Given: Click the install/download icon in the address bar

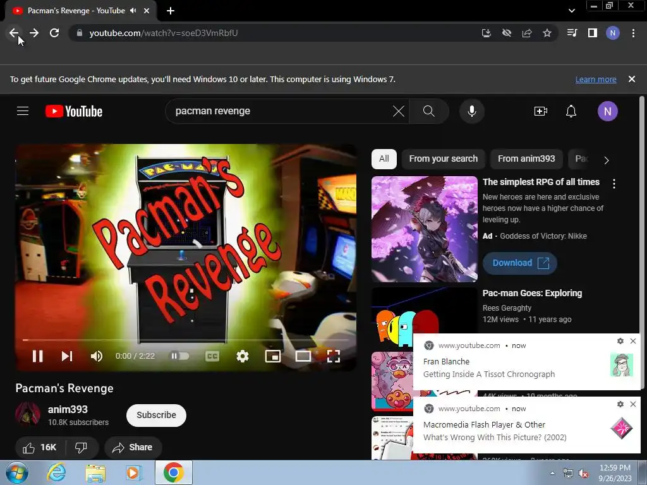Looking at the screenshot, I should pos(487,33).
